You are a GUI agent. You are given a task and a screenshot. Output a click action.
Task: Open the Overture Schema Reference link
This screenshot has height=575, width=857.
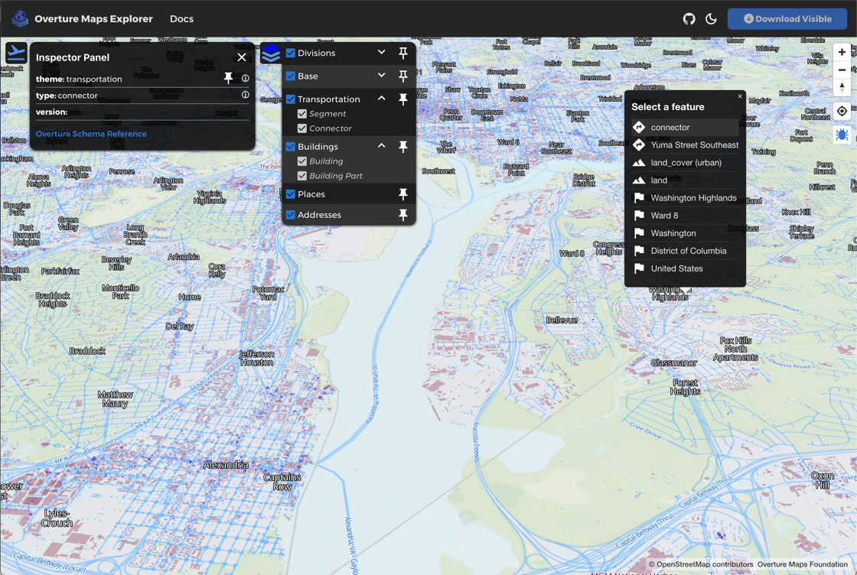(91, 134)
